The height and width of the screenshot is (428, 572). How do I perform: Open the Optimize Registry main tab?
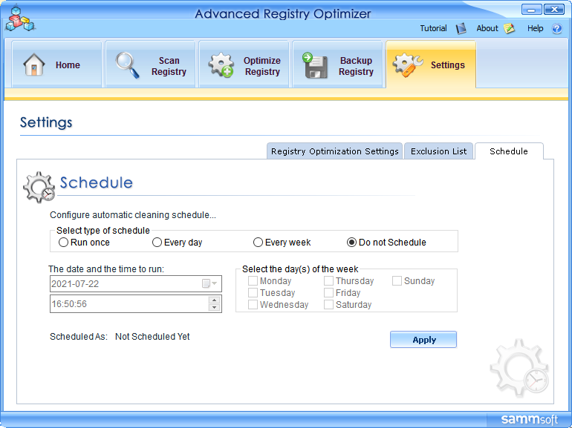coord(244,65)
